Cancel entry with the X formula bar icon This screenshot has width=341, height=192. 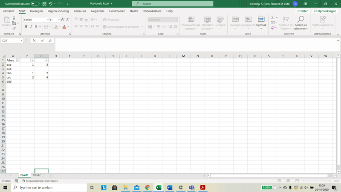click(34, 41)
